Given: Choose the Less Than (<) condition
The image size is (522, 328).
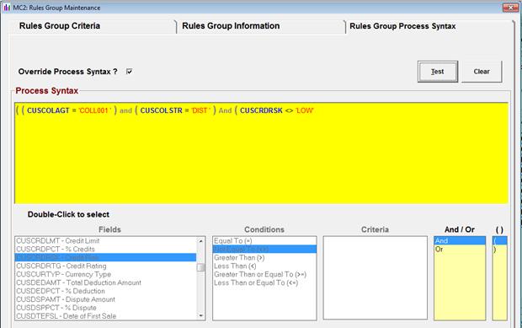Looking at the screenshot, I should [x=264, y=266].
